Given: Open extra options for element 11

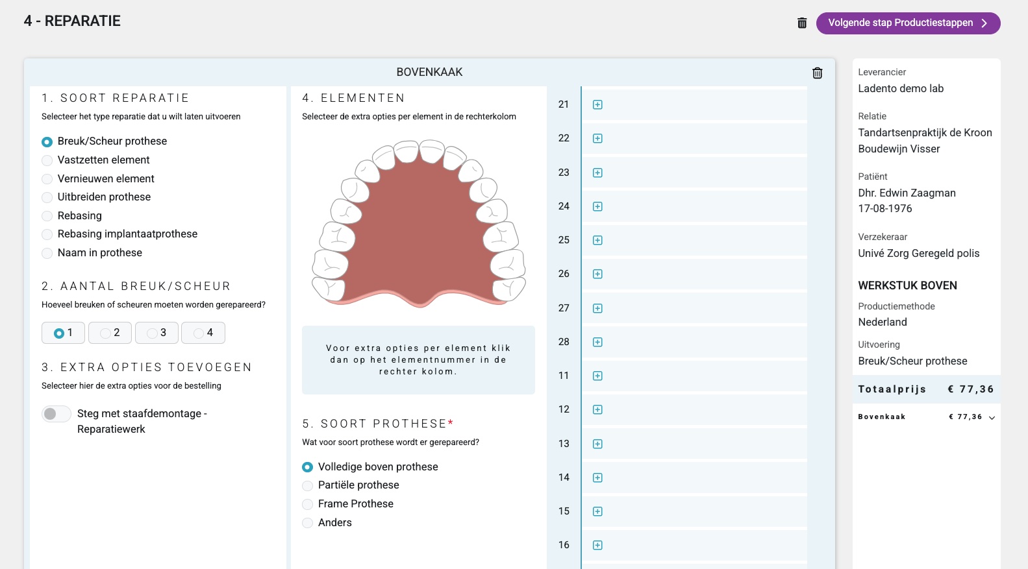Looking at the screenshot, I should pyautogui.click(x=597, y=376).
